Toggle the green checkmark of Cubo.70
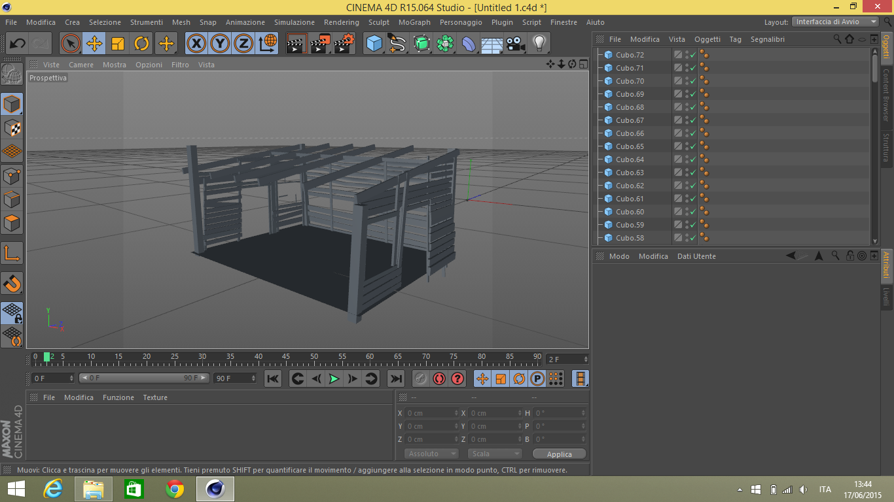 (693, 81)
